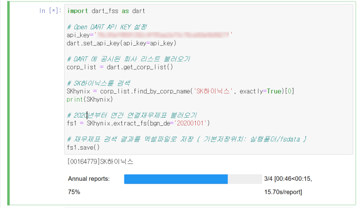Click the exactly=True argument
Screen dimensions: 361x208
coord(260,91)
